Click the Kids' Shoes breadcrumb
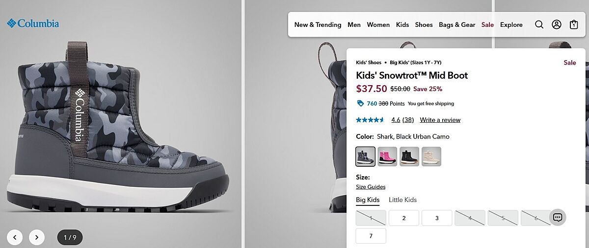The image size is (589, 248). click(369, 63)
